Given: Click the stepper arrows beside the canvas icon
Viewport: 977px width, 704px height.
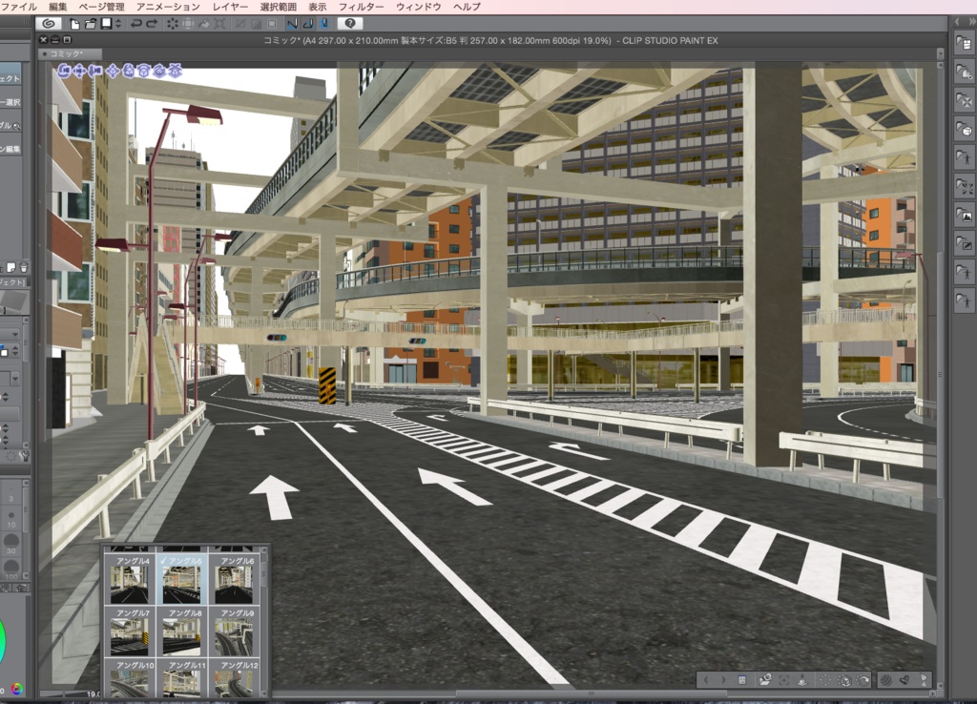Looking at the screenshot, I should click(x=117, y=24).
